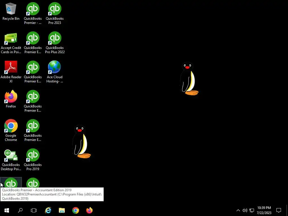Open the volume speaker control
The height and width of the screenshot is (216, 288).
[x=245, y=210]
